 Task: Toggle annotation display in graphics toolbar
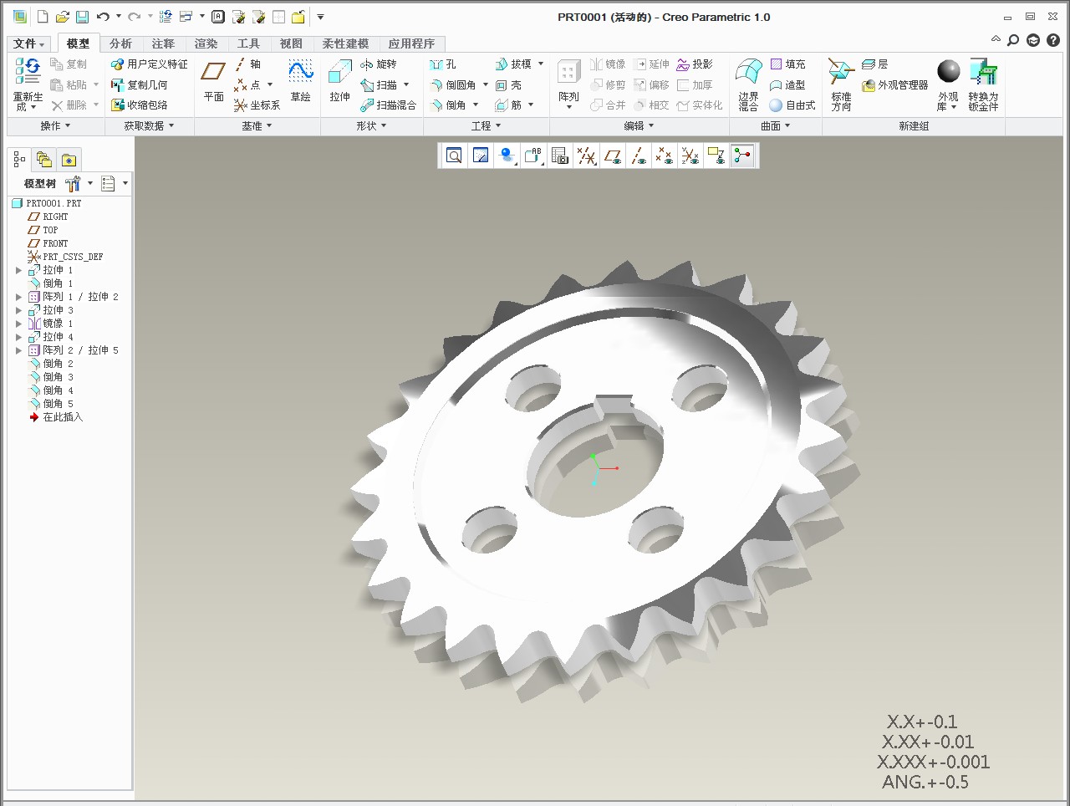point(716,156)
